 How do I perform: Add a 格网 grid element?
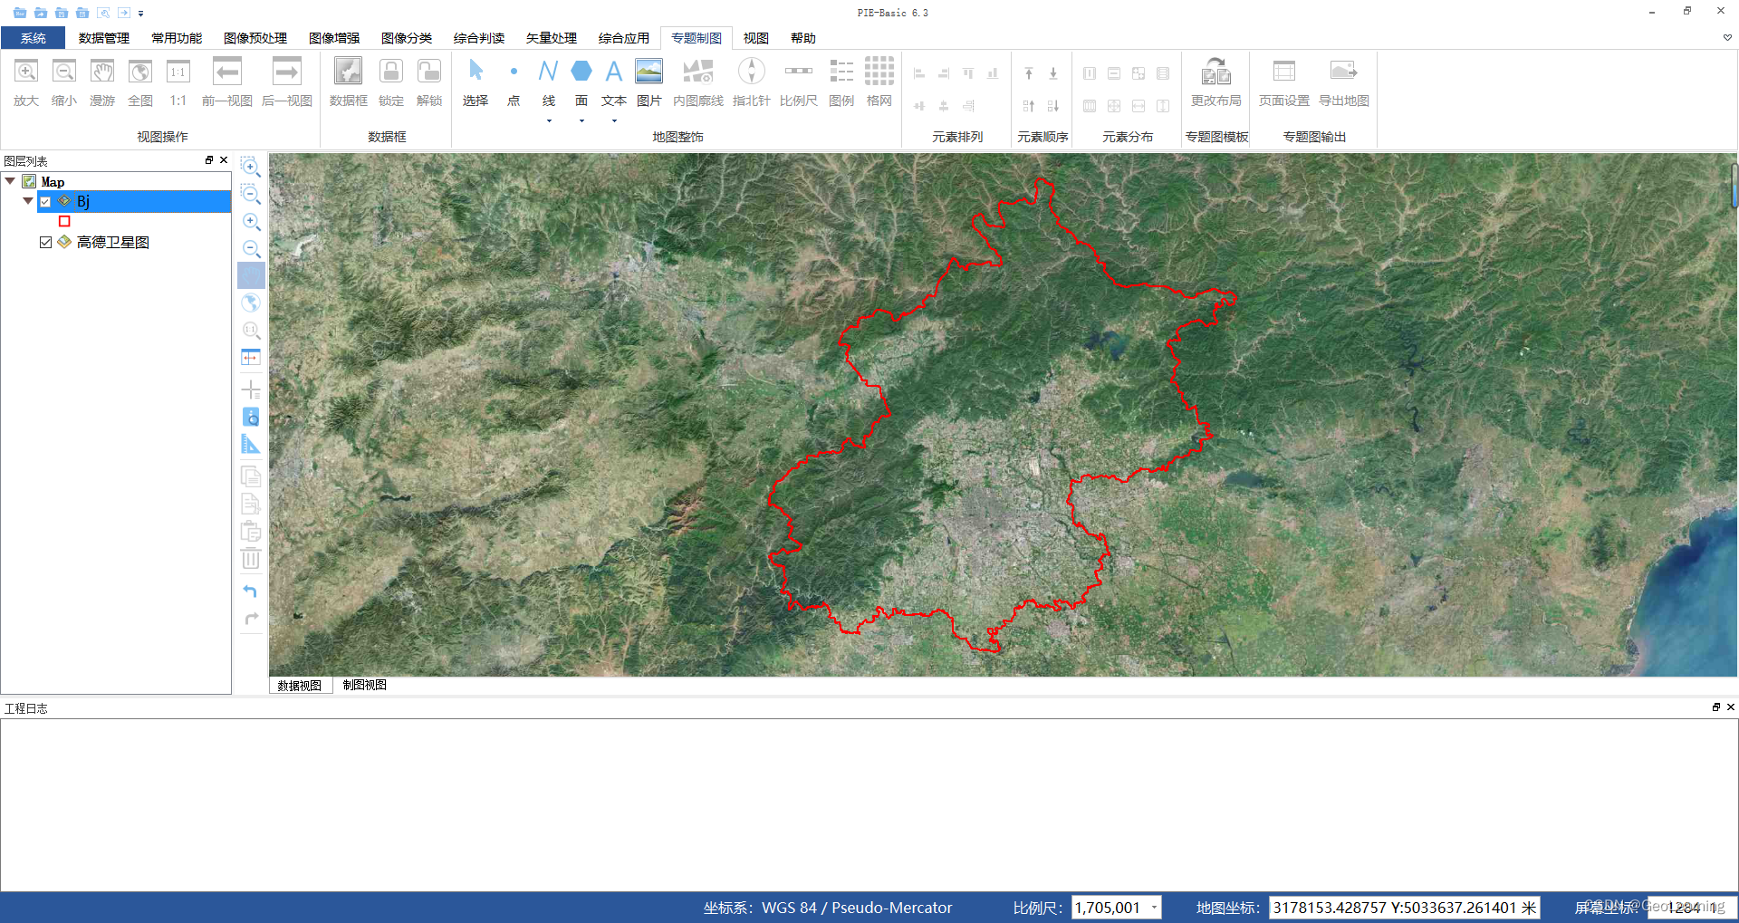(879, 82)
